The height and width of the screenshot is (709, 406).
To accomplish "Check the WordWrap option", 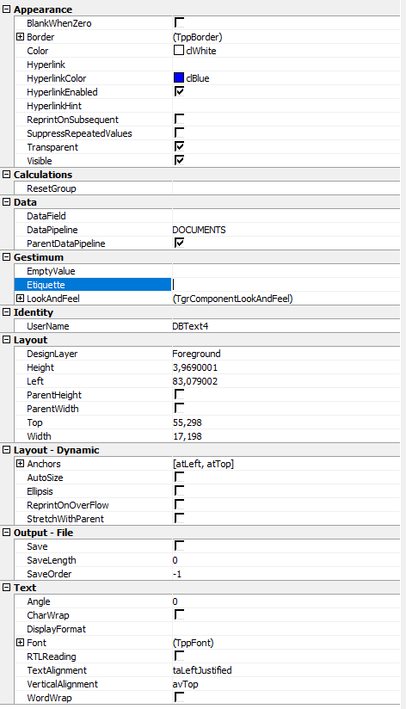I will tap(179, 697).
